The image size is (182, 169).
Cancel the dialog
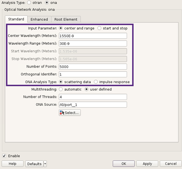[x=171, y=164]
